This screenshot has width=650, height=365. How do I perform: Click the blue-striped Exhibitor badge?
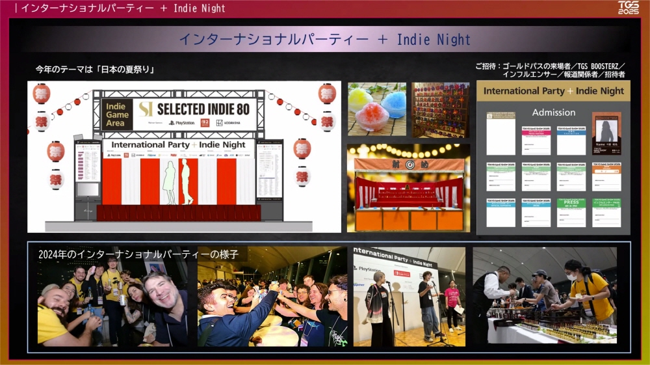point(571,141)
